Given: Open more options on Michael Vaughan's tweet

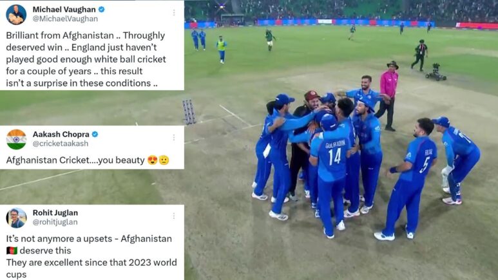Looking at the screenshot, I should (x=174, y=12).
